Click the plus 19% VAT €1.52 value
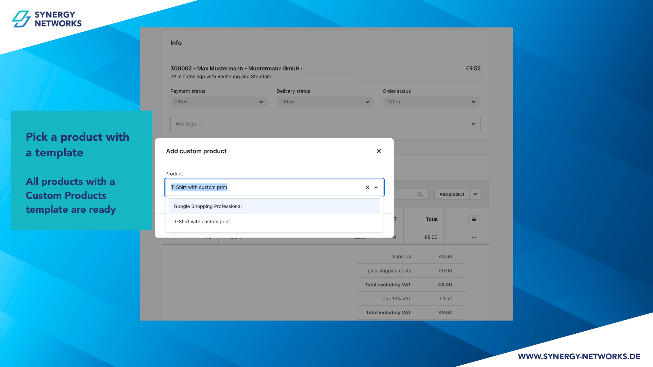Viewport: 653px width, 367px height. point(446,298)
